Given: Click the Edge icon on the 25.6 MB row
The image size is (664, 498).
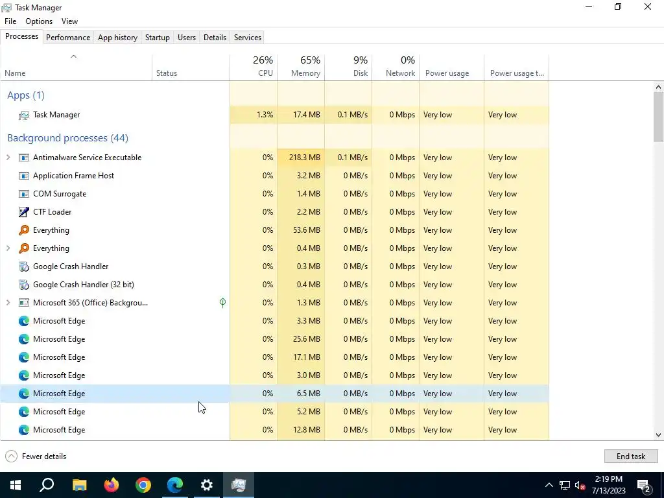Looking at the screenshot, I should (24, 339).
